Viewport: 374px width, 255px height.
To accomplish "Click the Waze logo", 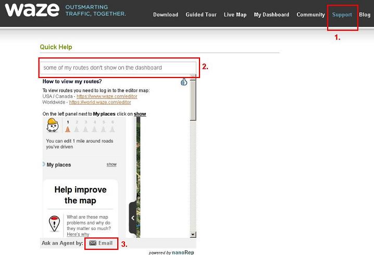I will coord(32,10).
